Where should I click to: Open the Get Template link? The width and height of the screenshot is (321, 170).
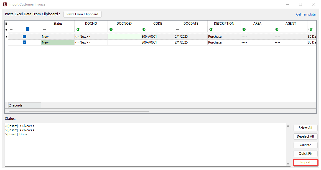[x=305, y=14]
